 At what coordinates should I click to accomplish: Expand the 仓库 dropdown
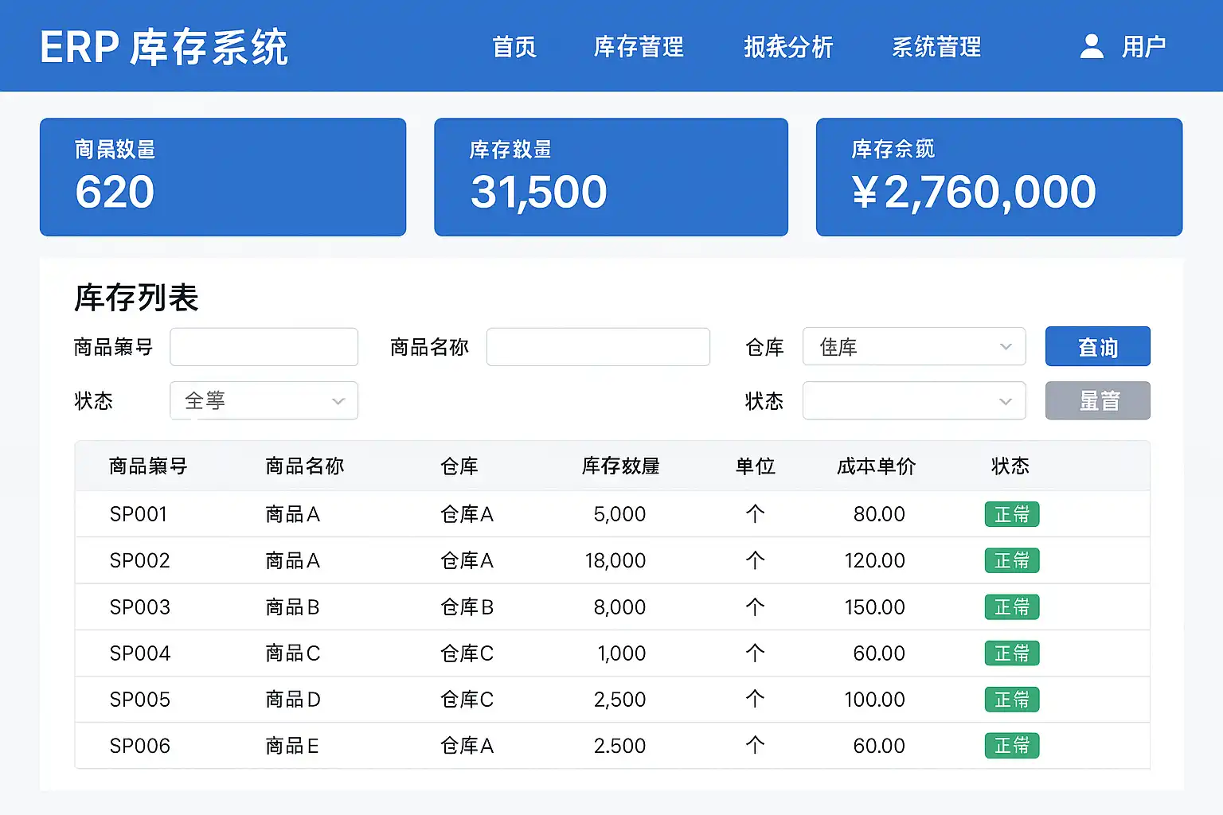[x=913, y=347]
